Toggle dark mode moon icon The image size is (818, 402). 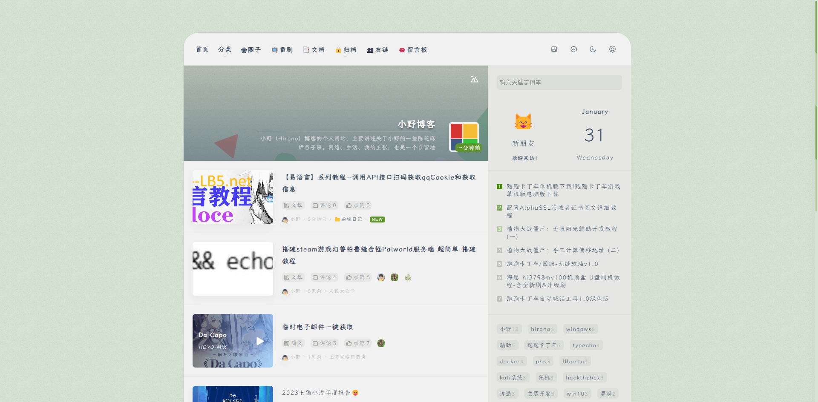pyautogui.click(x=593, y=49)
